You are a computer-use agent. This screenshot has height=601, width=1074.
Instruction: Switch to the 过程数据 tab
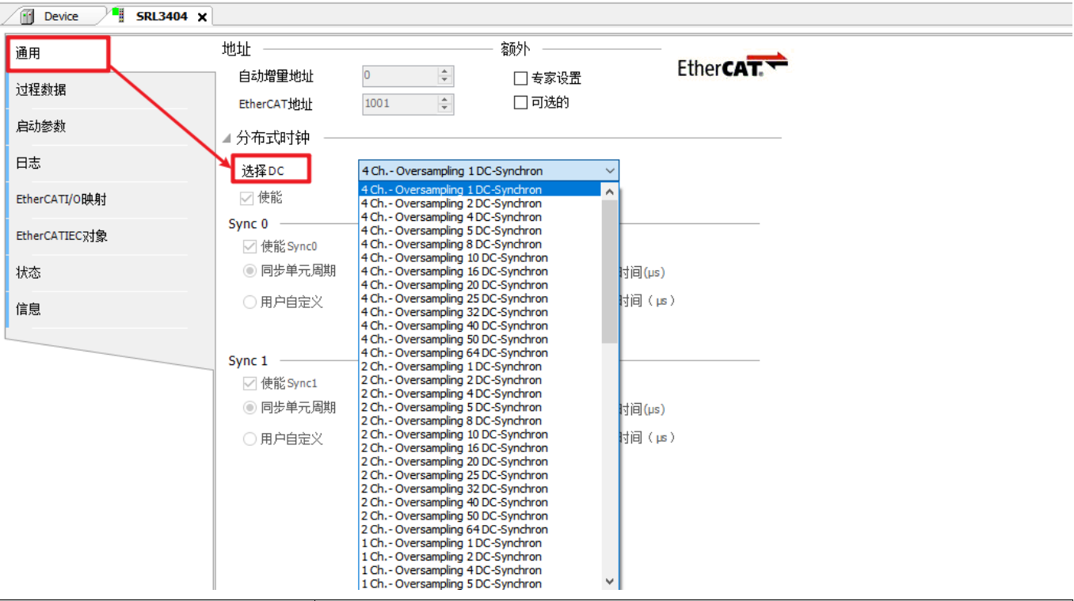coord(41,90)
